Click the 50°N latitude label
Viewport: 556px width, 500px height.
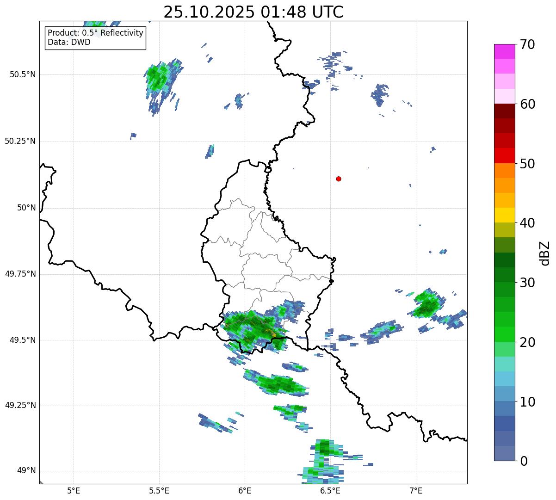click(x=26, y=208)
